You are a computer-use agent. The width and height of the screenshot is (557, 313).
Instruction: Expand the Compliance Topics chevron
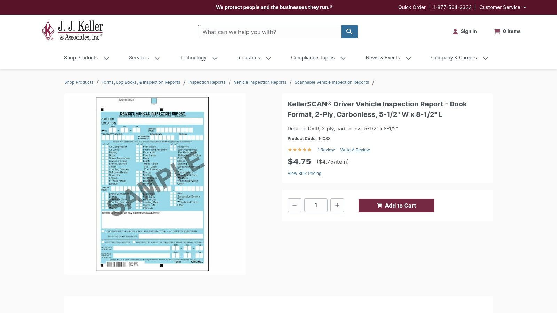tap(343, 58)
